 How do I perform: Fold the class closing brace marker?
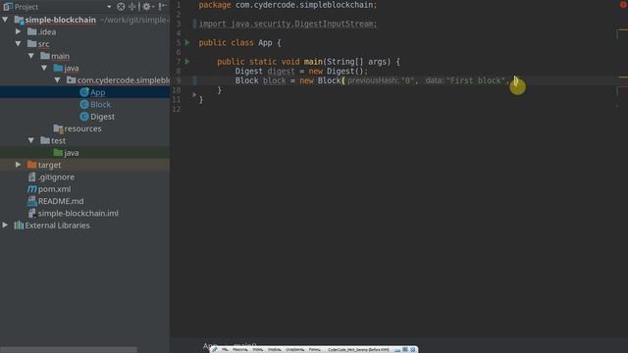194,95
